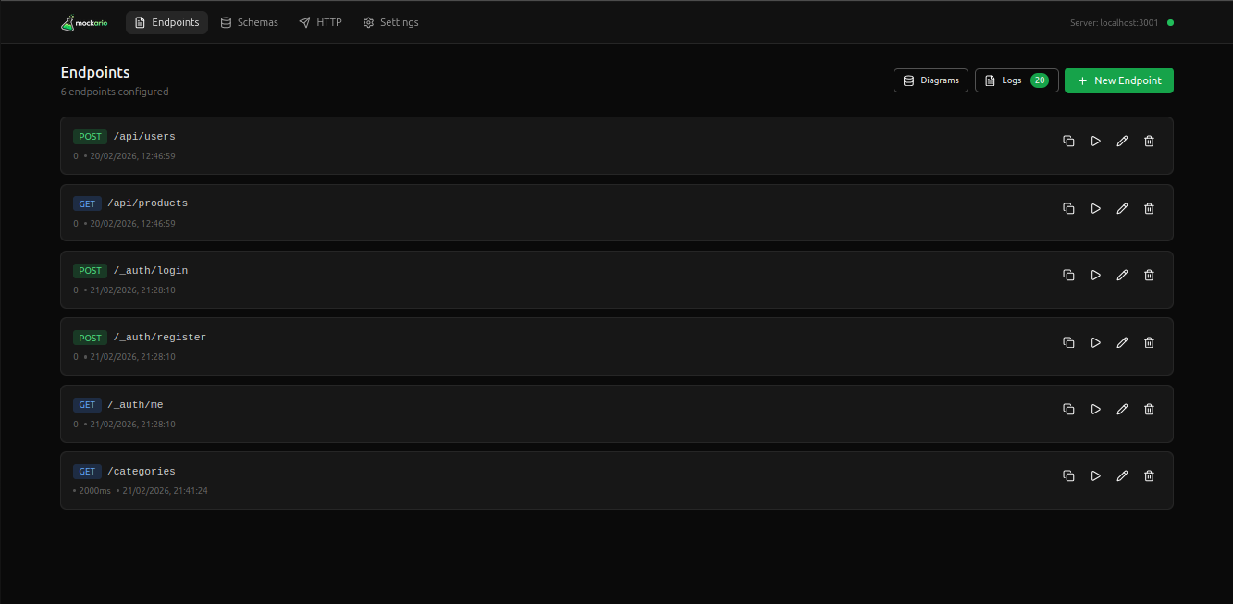The image size is (1233, 604).
Task: Copy the GET /_auth/me endpoint
Action: 1068,410
